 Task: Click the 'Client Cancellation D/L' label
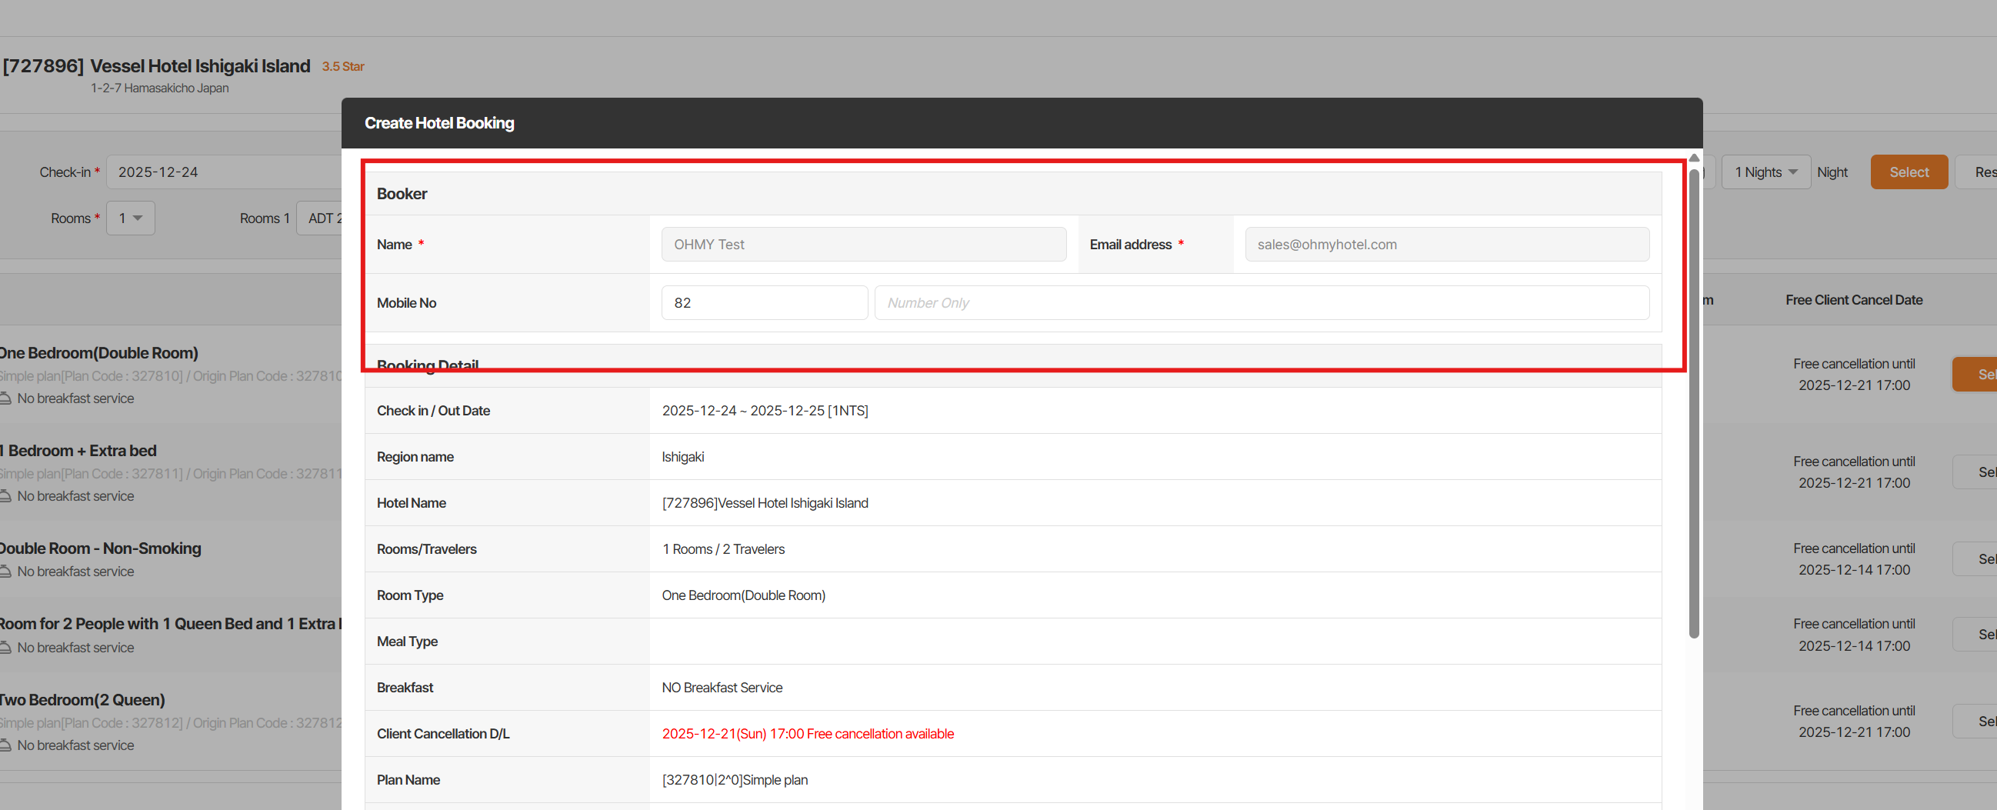[x=442, y=734]
